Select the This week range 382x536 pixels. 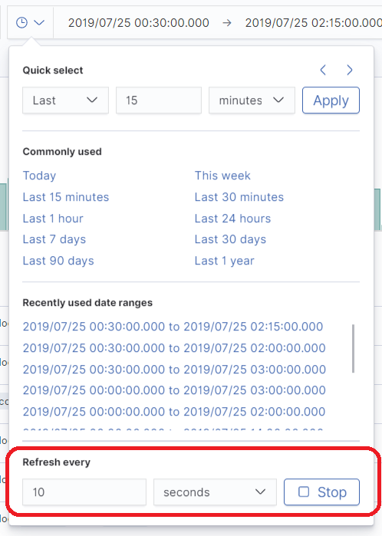pyautogui.click(x=222, y=176)
